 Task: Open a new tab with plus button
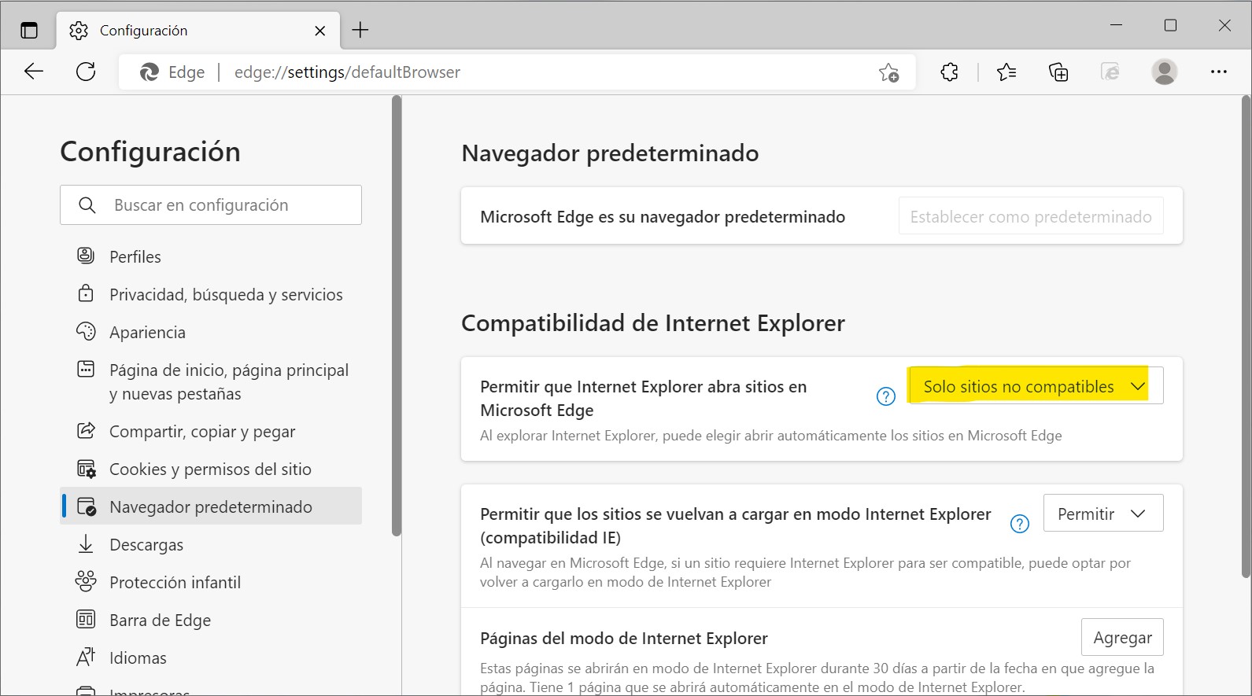coord(360,31)
